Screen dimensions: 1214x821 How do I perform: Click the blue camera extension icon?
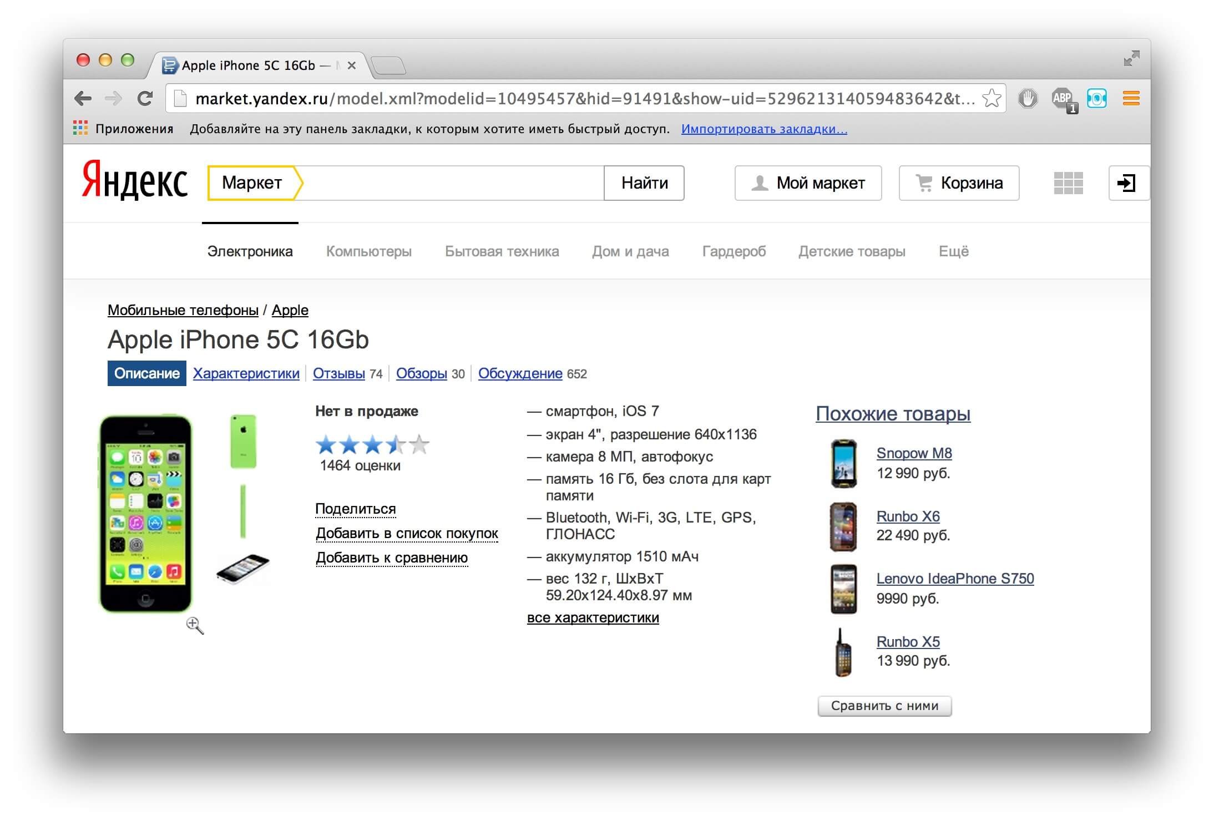point(1096,99)
